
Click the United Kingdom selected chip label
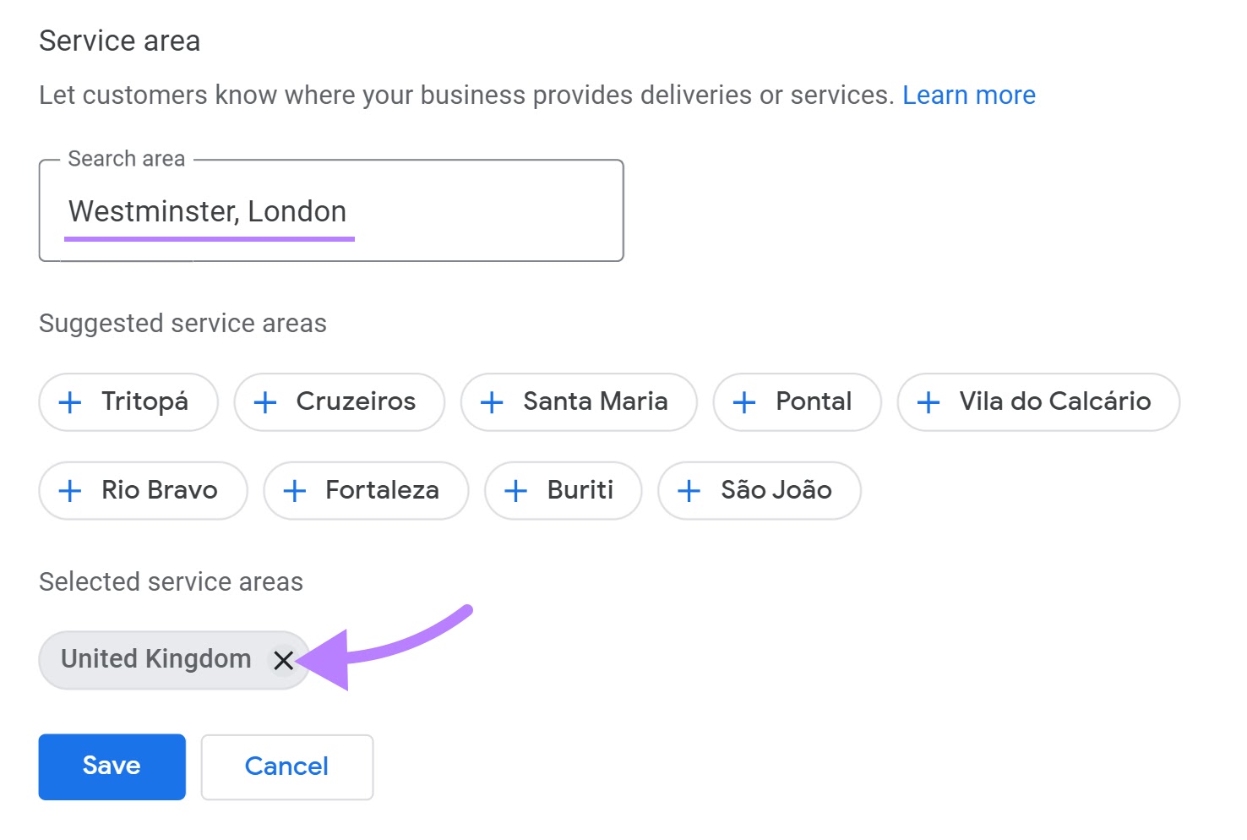pyautogui.click(x=156, y=659)
